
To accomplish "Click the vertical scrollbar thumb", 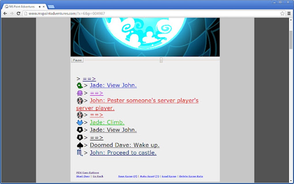I will tap(291, 40).
